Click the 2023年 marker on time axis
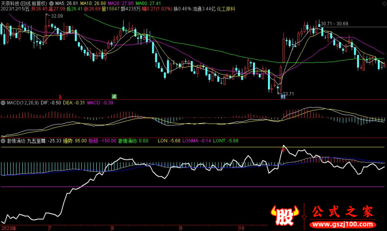 (9, 227)
